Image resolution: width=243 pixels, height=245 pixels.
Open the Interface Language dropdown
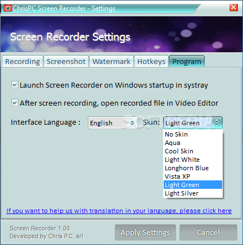[113, 123]
